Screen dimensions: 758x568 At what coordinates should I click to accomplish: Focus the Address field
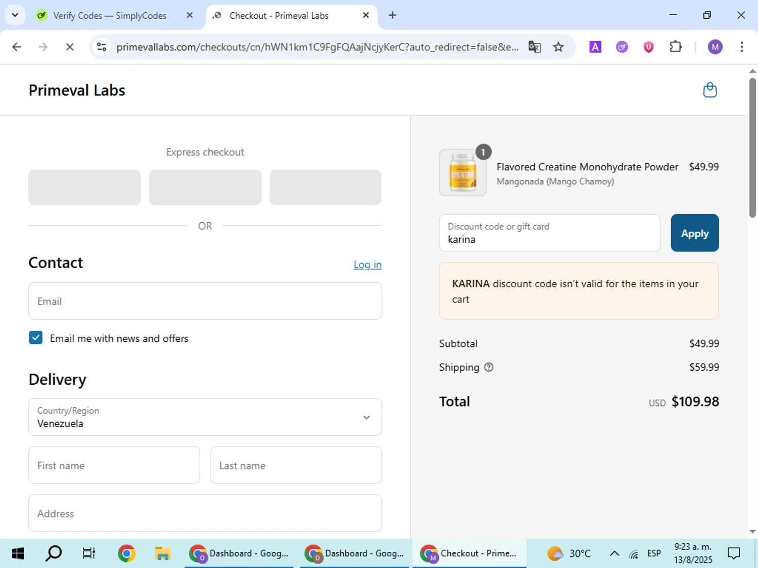click(205, 513)
